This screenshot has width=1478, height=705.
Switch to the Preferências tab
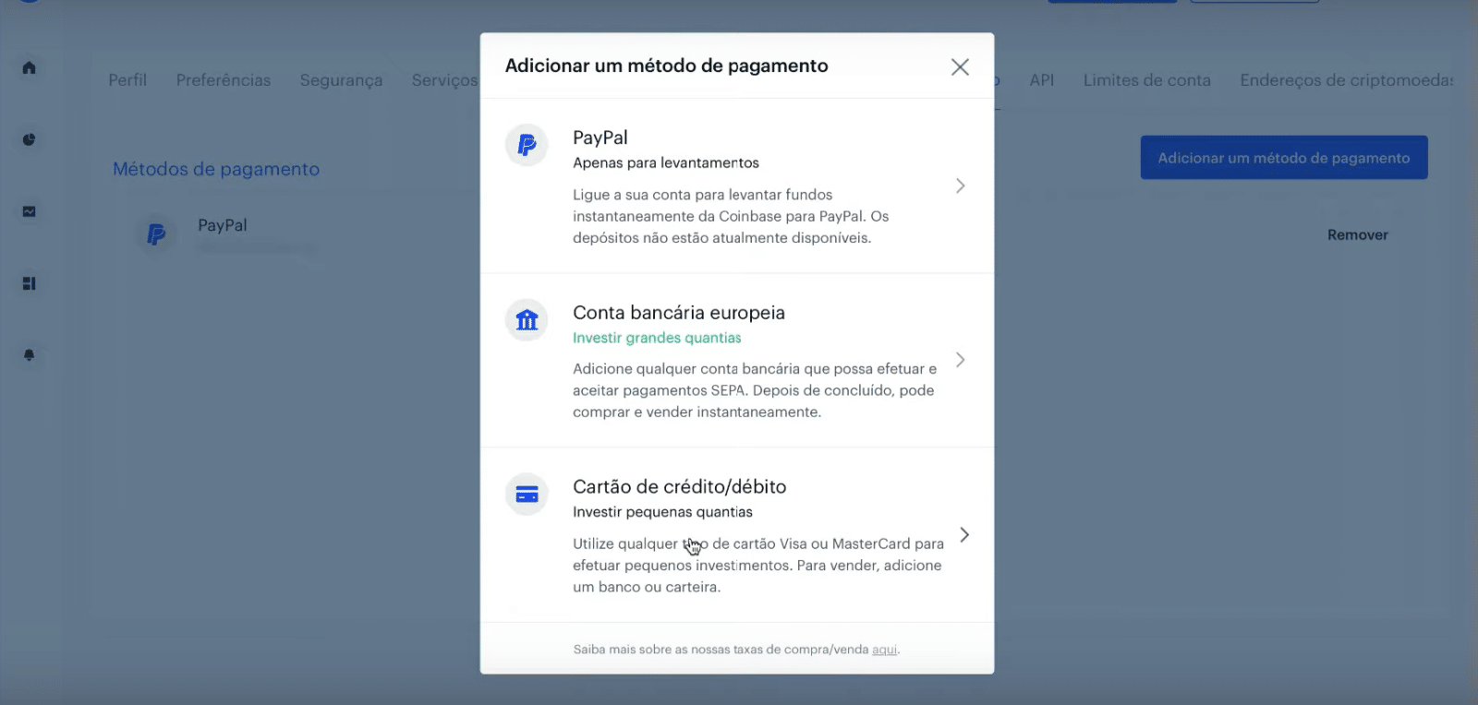(224, 80)
